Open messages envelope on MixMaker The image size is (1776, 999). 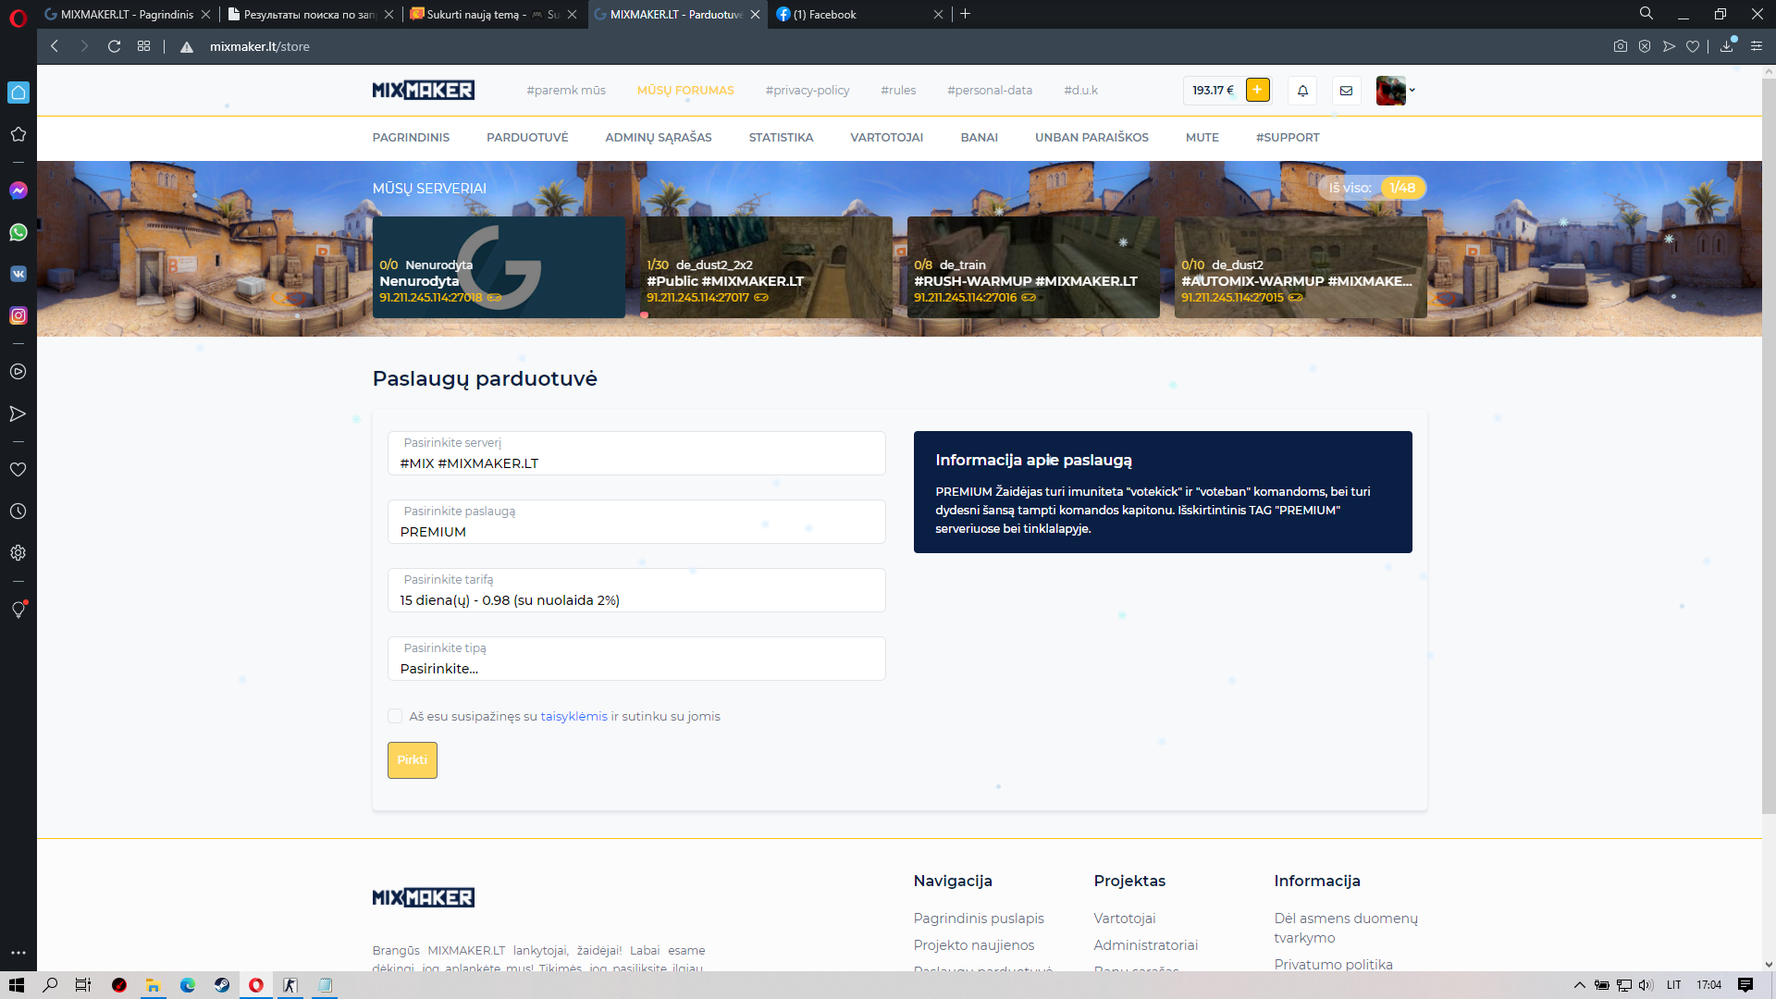[x=1346, y=91]
